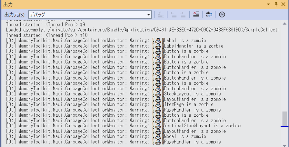Screen dimensions: 289x147
Task: Click the 'ItemPage is a zombie' line
Action: click(110, 105)
